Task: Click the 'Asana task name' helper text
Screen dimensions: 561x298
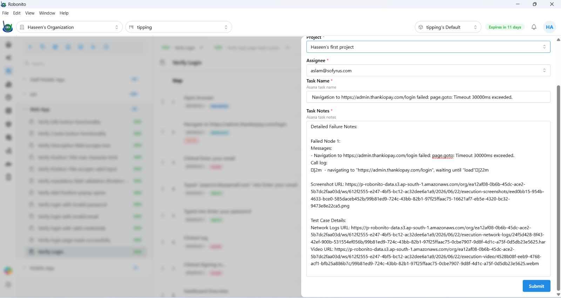Action: pyautogui.click(x=321, y=87)
